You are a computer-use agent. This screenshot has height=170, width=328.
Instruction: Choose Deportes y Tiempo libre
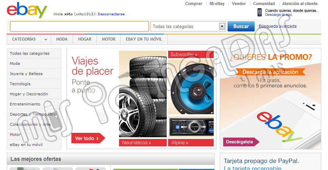(x=34, y=114)
